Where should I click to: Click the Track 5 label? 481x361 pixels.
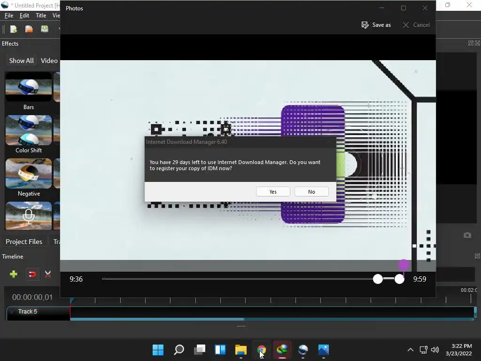click(28, 312)
